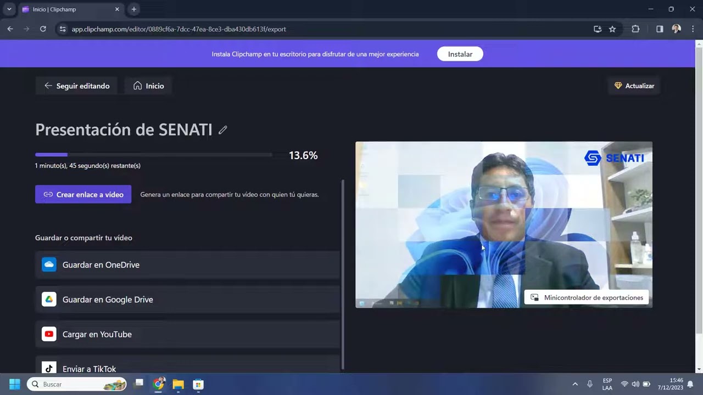Open Minicontrolador de exportaciones
703x395 pixels.
point(587,298)
